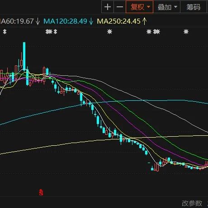Zoom out the chart with minus button

[120, 7]
